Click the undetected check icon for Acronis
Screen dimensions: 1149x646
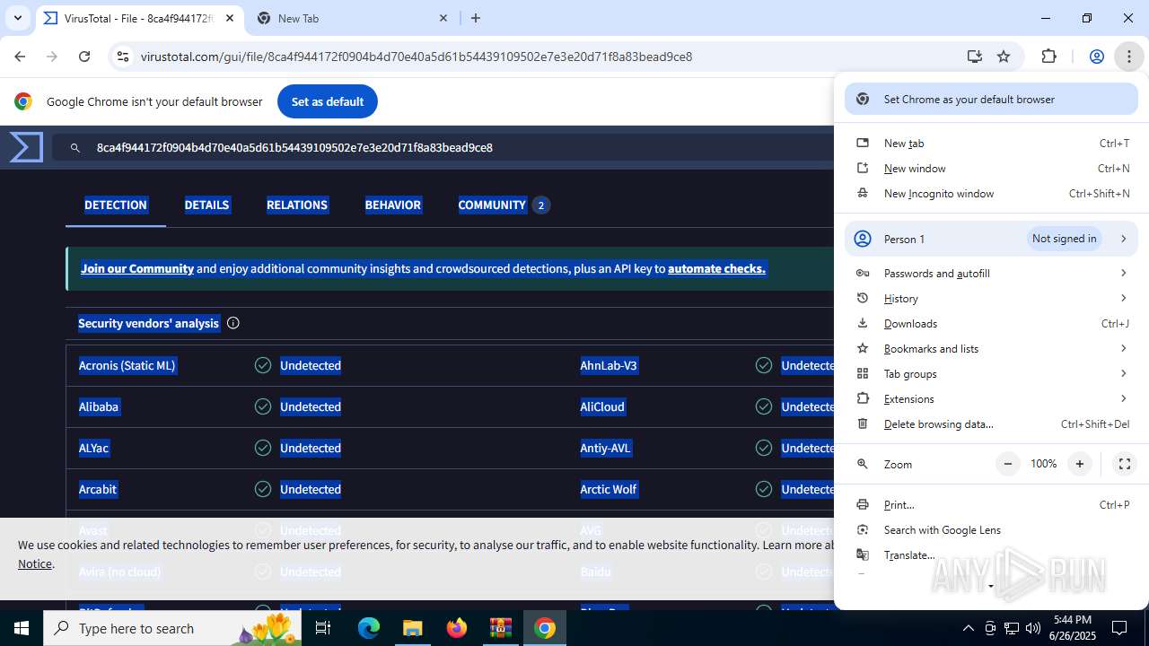(x=263, y=365)
